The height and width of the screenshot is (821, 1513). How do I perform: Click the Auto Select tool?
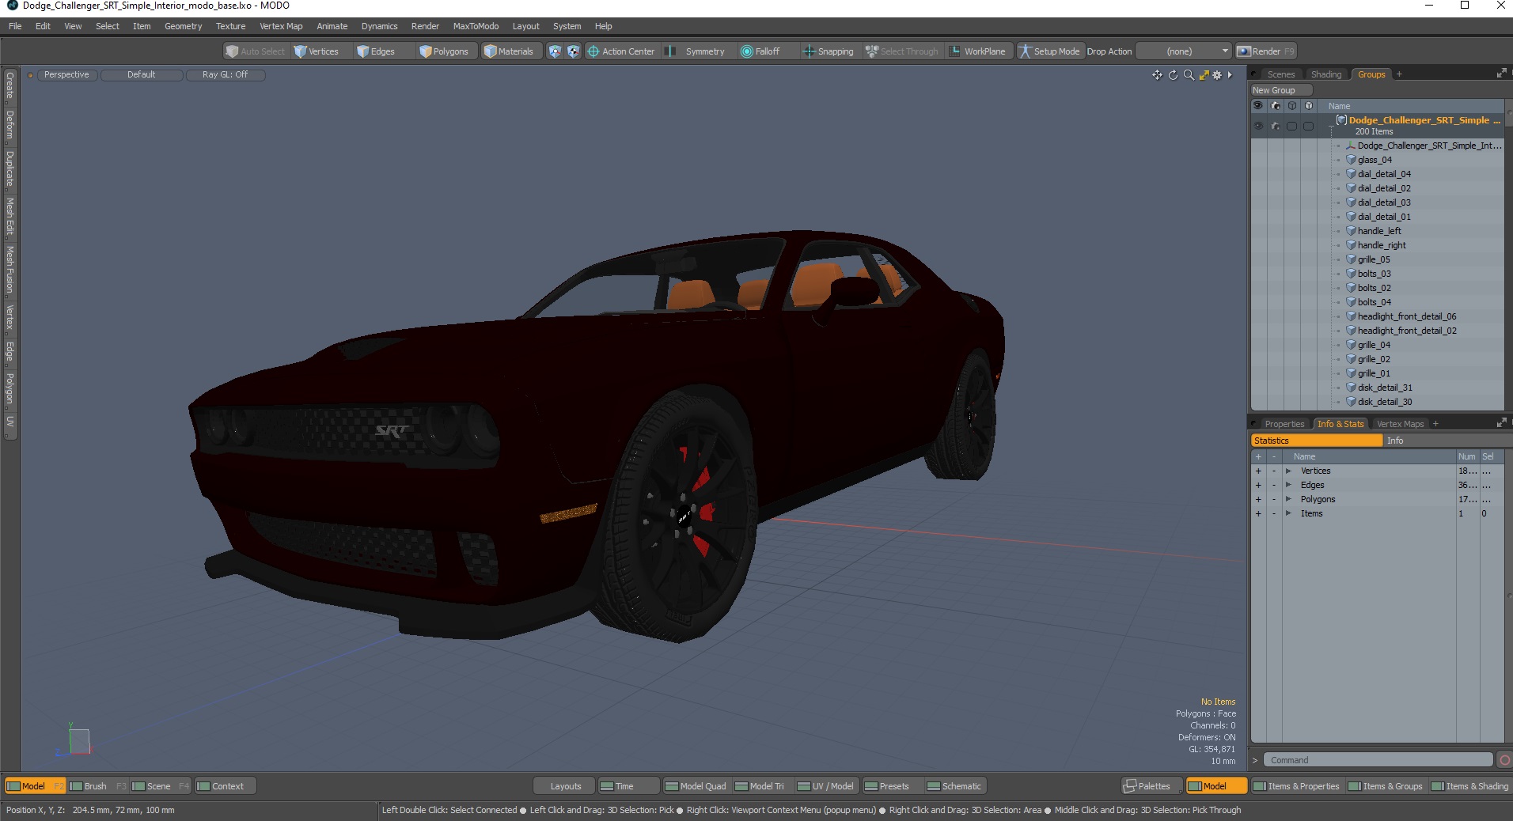[255, 51]
